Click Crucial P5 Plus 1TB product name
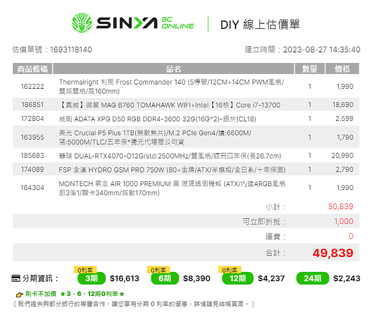Viewport: 372px width, 319px height. pyautogui.click(x=155, y=137)
